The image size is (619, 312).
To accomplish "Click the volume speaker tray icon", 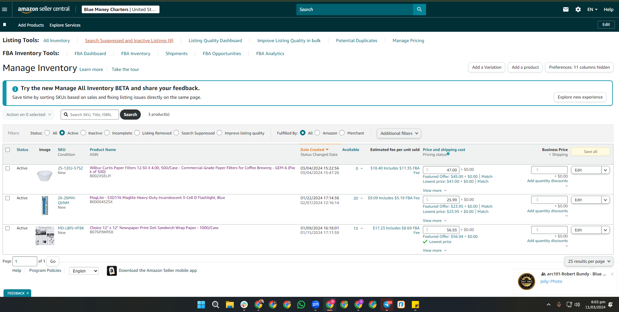I will click(577, 305).
